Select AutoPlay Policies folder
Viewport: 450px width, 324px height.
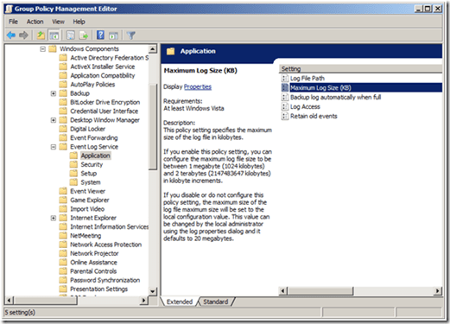pos(92,85)
